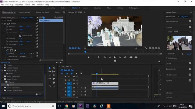This screenshot has width=195, height=109.
Task: Toggle track lock for A1
Action: [x=66, y=88]
